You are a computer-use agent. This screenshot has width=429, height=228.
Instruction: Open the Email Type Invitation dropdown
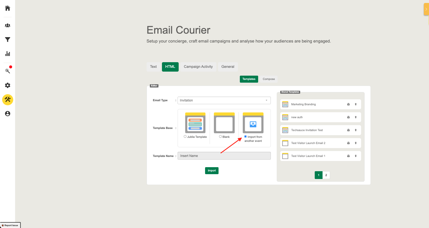click(224, 100)
